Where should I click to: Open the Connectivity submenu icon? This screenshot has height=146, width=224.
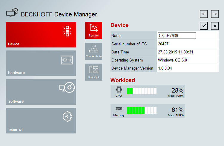pos(93,51)
